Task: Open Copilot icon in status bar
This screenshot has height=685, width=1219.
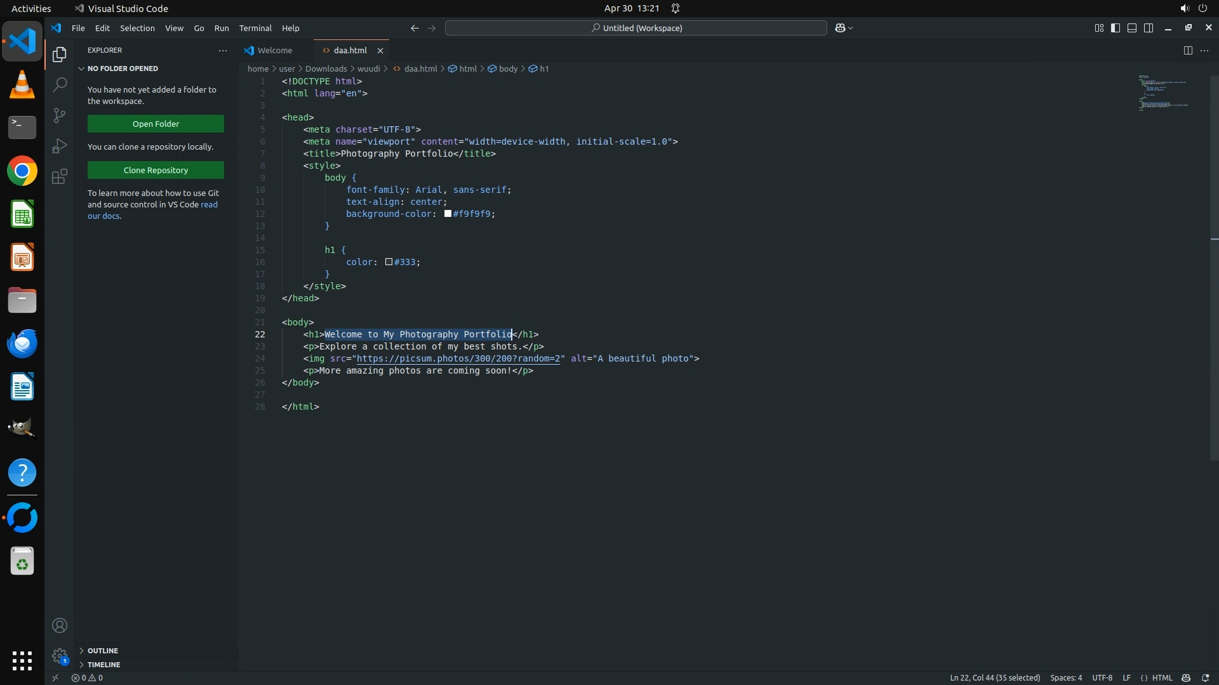Action: (x=1185, y=677)
